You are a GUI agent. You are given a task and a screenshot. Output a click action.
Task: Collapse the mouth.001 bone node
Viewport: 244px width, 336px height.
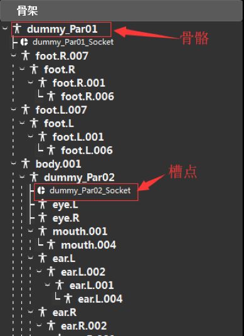coord(30,231)
